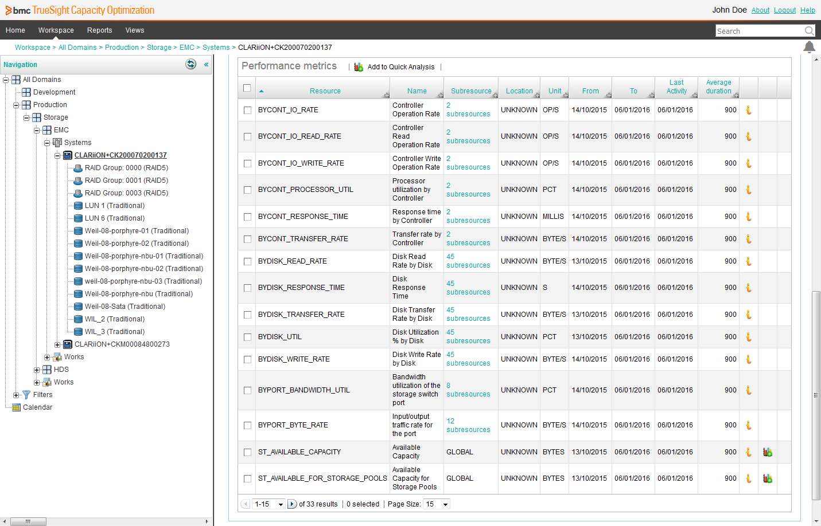Viewport: 821px width, 526px height.
Task: Open 12 subresources link for BYPORT_BYTE_RATE
Action: 468,425
